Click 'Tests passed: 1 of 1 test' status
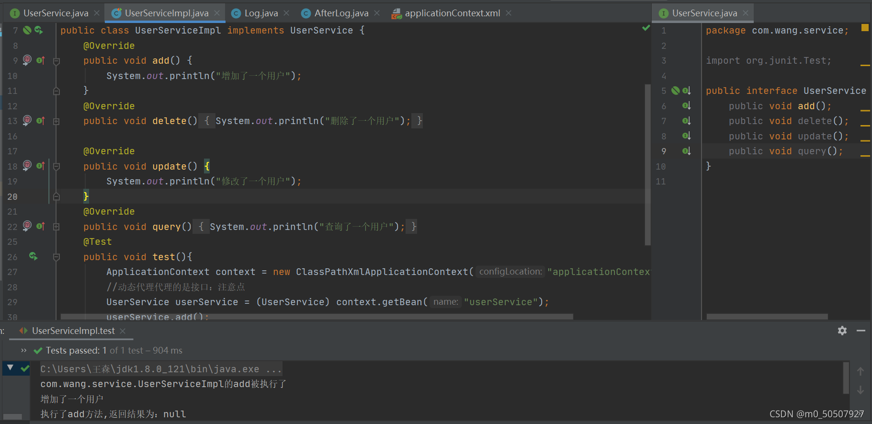The width and height of the screenshot is (872, 424). point(114,350)
